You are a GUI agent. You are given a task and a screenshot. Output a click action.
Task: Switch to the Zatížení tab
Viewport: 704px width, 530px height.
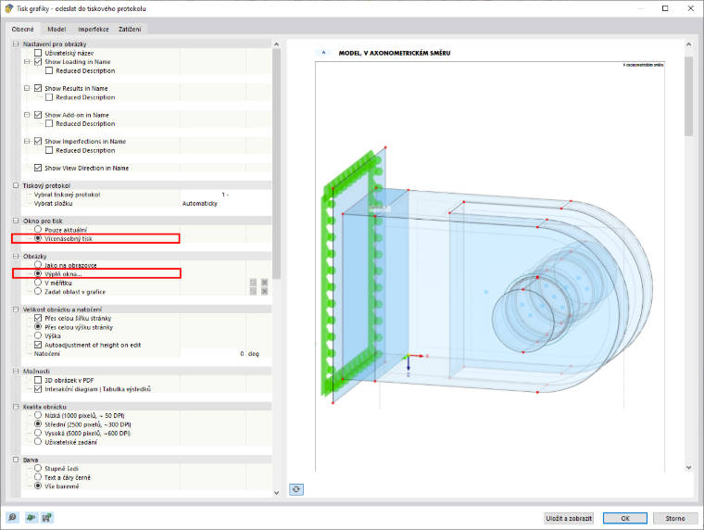[130, 30]
